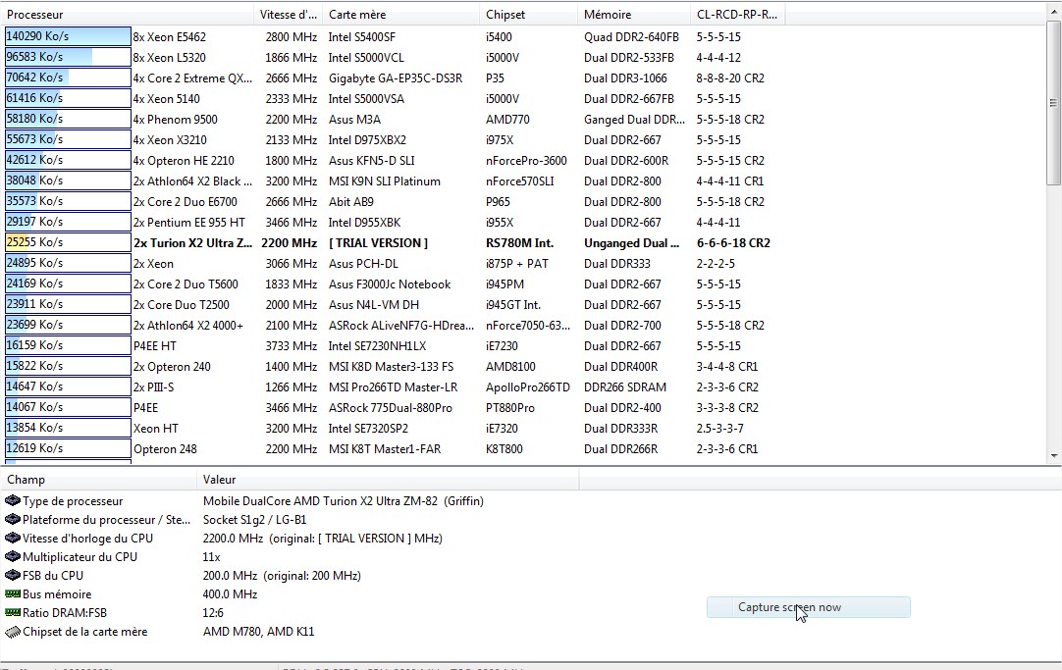Sort by the CL-RCD-RP-RAS column header
Image resolution: width=1062 pixels, height=670 pixels.
tap(737, 14)
